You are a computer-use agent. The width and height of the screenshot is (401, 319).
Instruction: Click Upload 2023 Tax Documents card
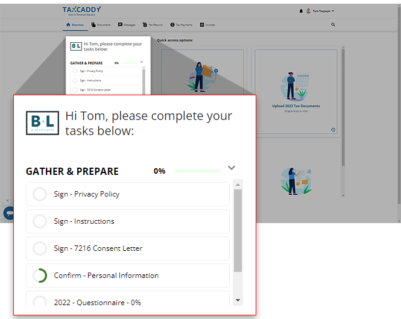pyautogui.click(x=296, y=91)
